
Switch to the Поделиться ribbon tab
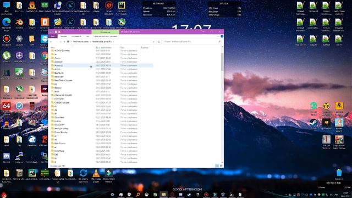(76, 36)
